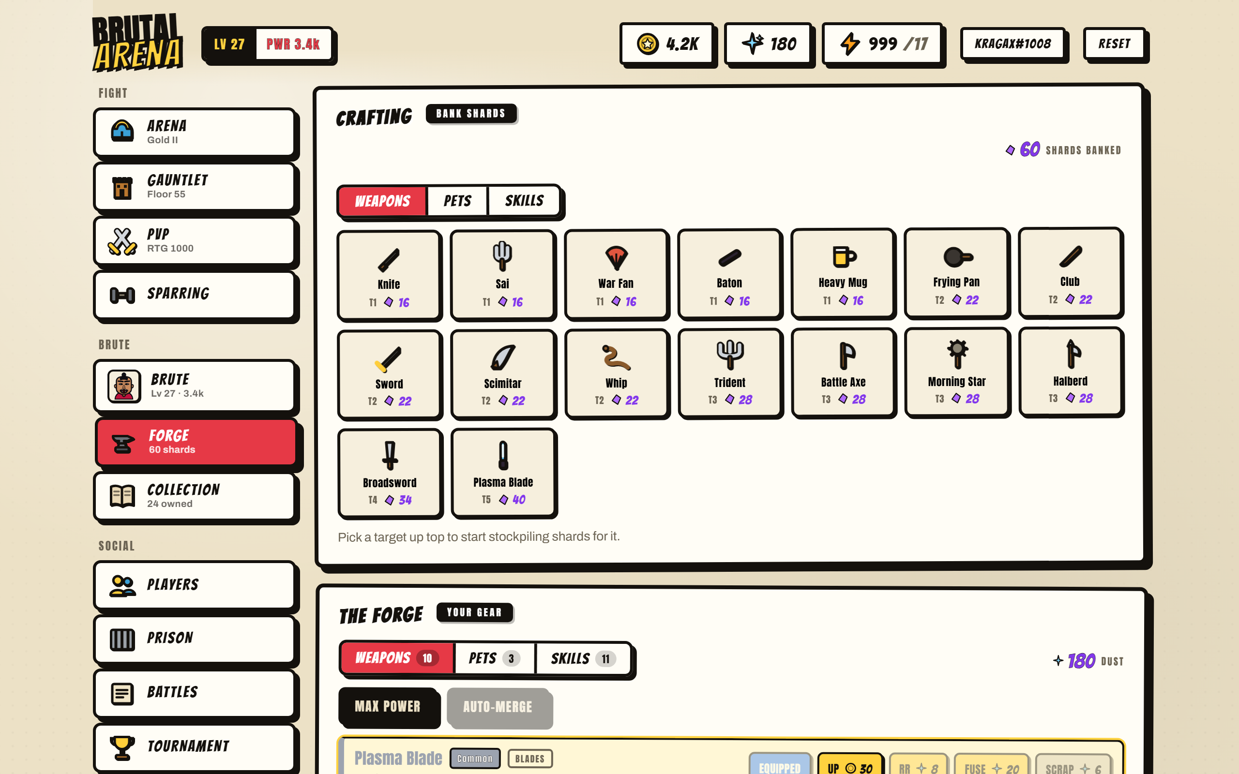Show Forge Skills gear tab with 11
The height and width of the screenshot is (774, 1239).
tap(584, 659)
